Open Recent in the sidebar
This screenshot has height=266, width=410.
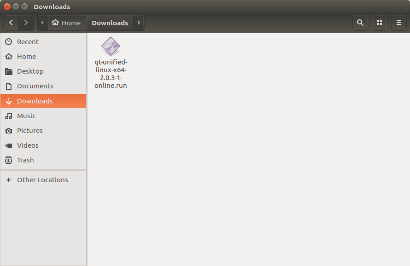[x=43, y=42]
